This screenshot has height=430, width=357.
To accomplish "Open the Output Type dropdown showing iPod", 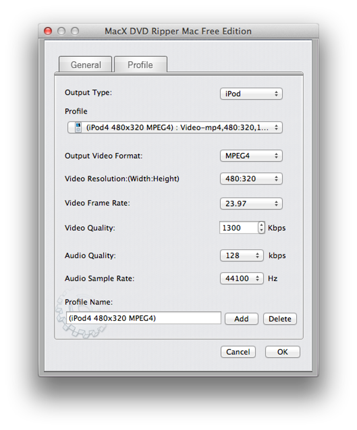I will click(251, 94).
